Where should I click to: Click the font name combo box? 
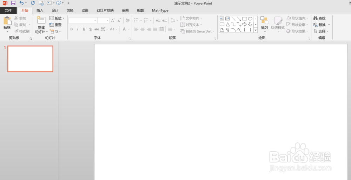(x=82, y=20)
